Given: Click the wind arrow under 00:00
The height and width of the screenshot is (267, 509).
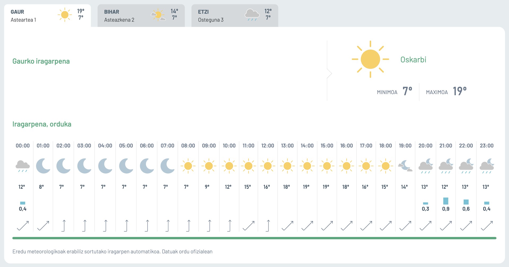Looking at the screenshot, I should point(23,226).
